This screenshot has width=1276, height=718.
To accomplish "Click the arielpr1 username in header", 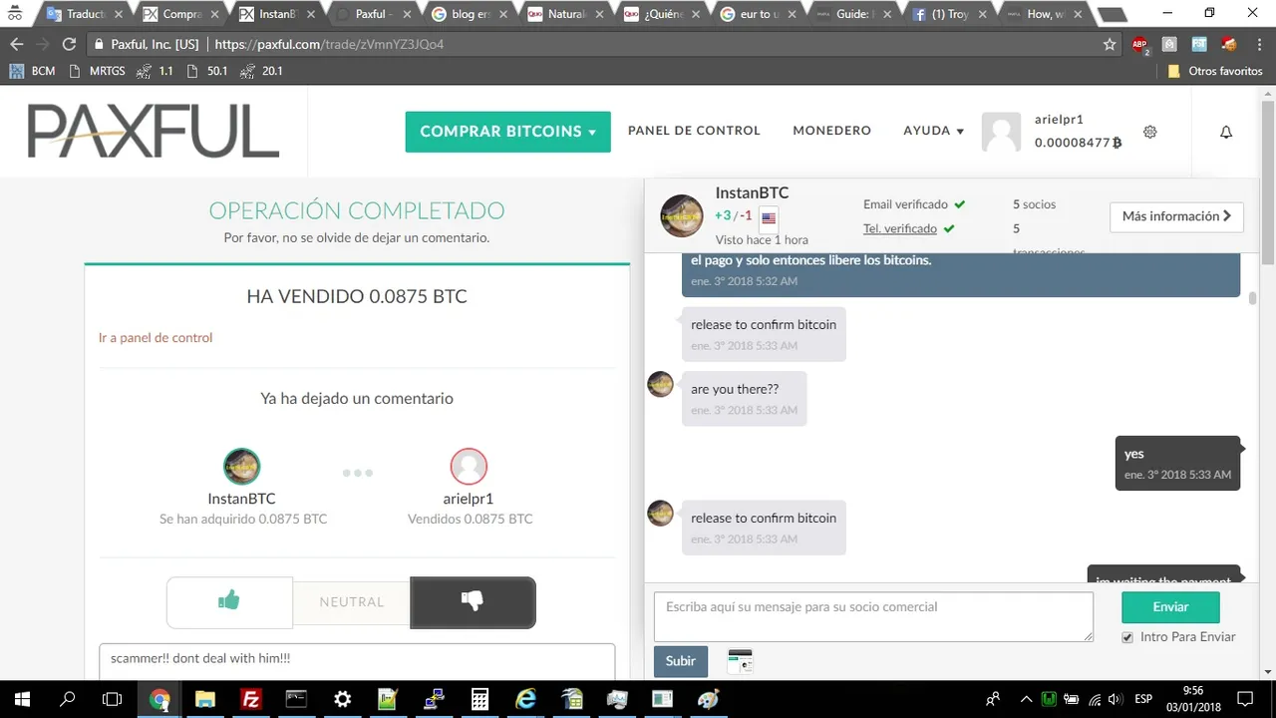I will coord(1059,119).
